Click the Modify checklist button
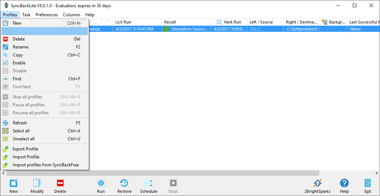Image resolution: width=380 pixels, height=196 pixels. [37, 186]
